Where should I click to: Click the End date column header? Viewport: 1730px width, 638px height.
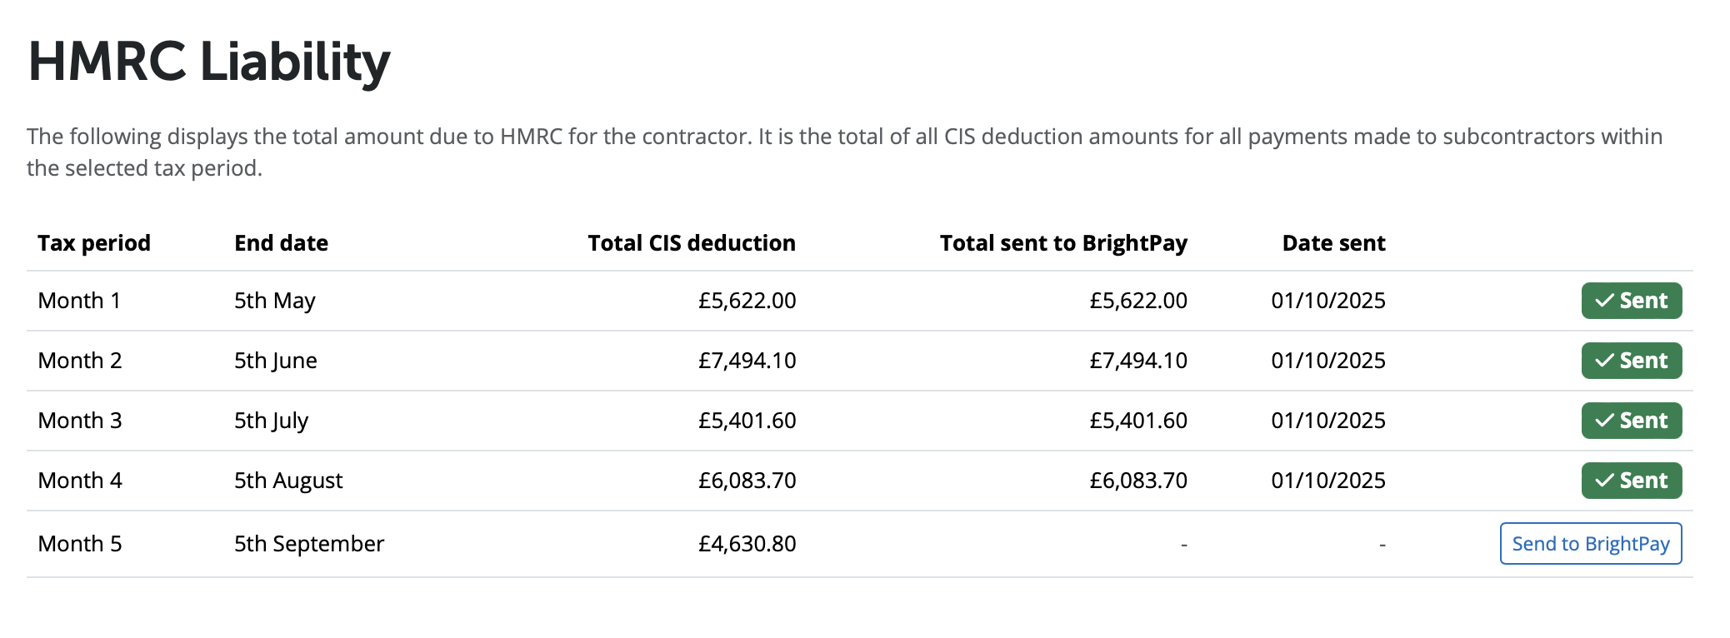(281, 243)
